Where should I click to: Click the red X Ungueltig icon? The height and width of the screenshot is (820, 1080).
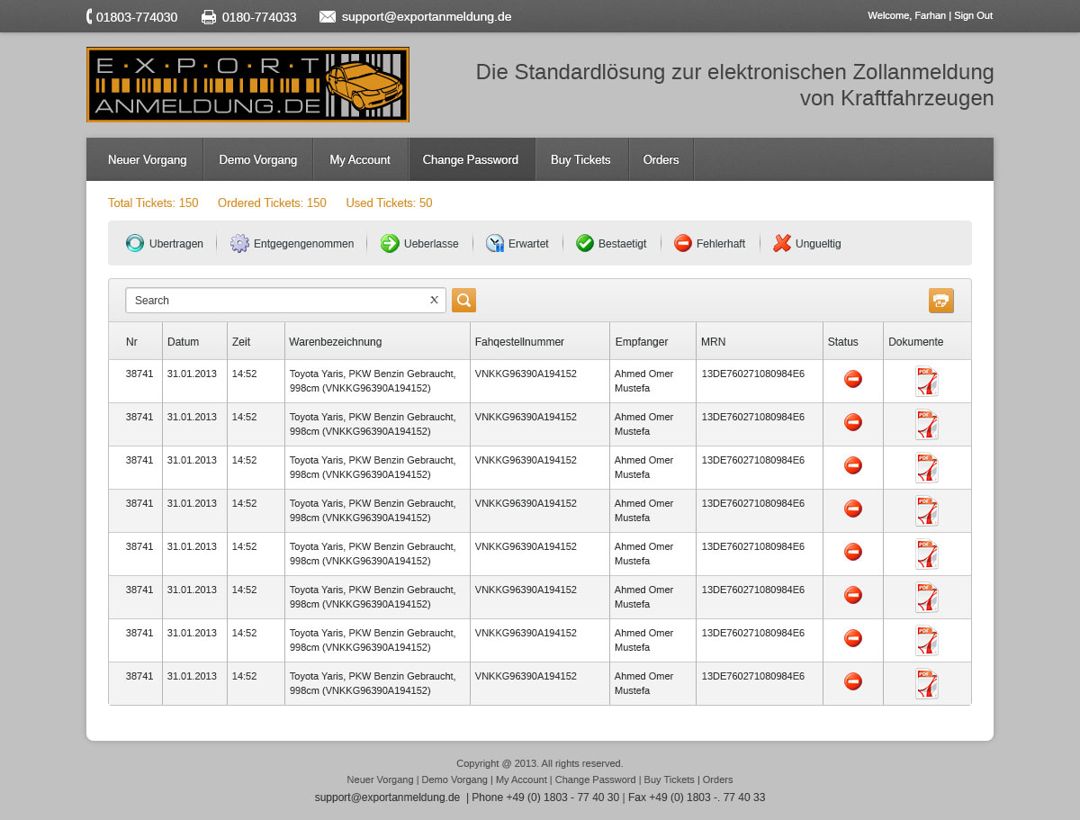pyautogui.click(x=782, y=243)
